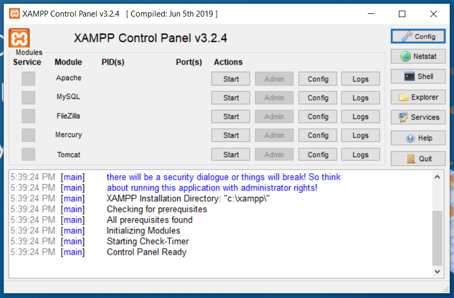Click the MySQL module name
Image resolution: width=454 pixels, height=298 pixels.
click(x=69, y=97)
